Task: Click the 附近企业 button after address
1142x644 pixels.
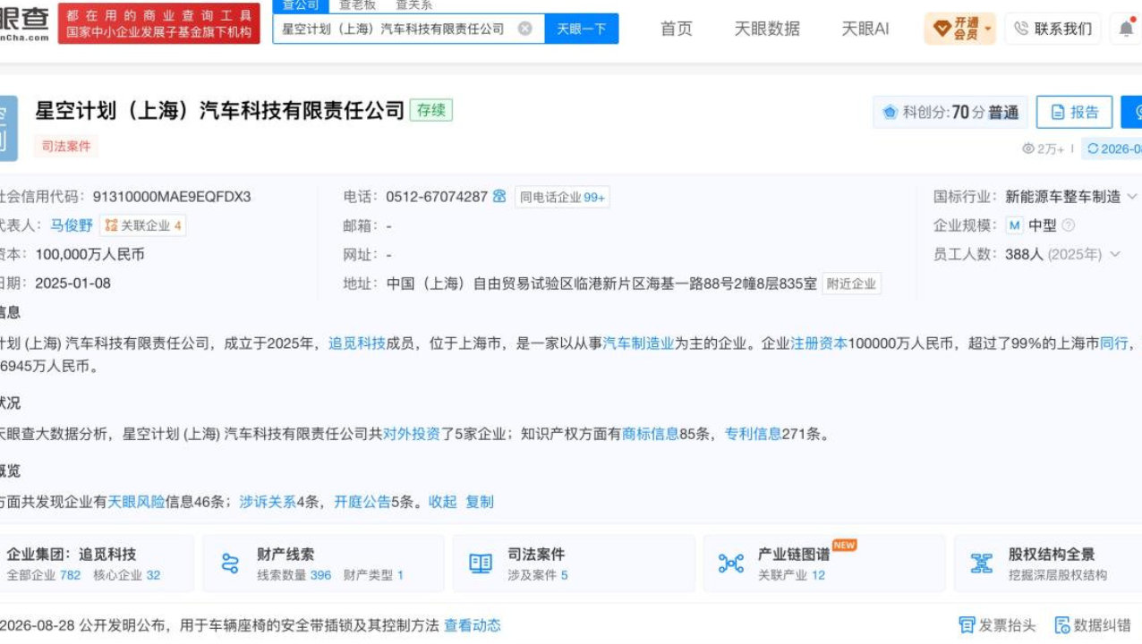Action: tap(851, 284)
